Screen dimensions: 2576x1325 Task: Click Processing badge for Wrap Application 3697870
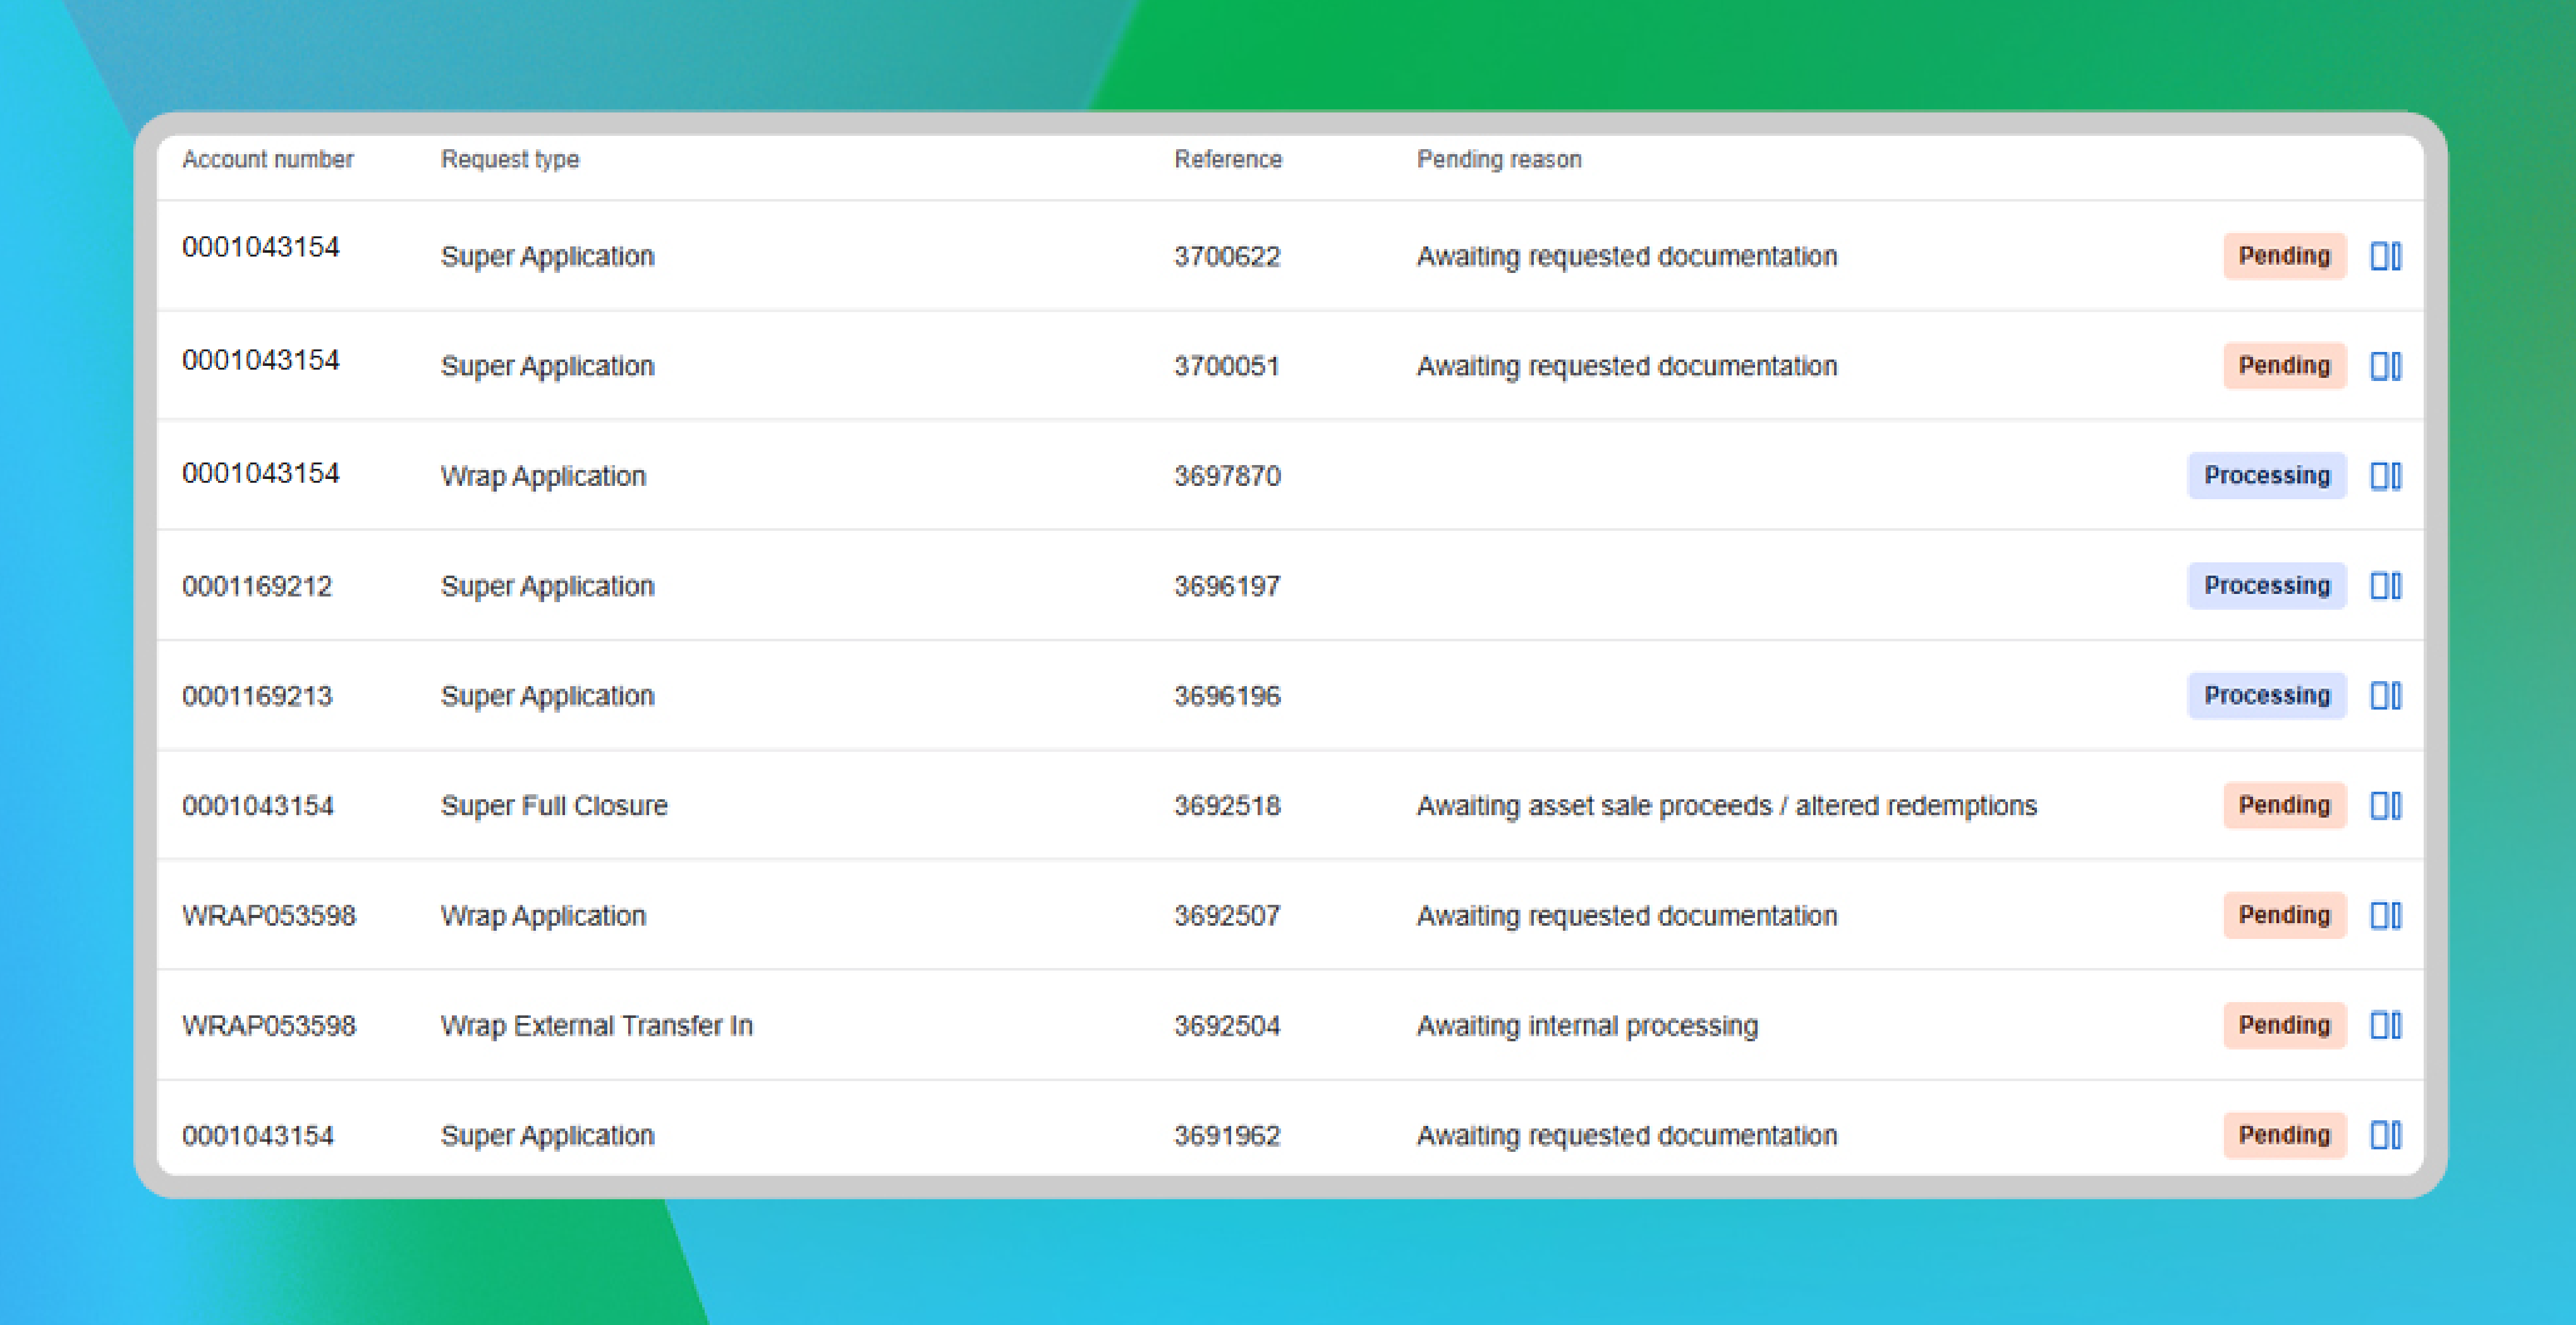point(2266,476)
